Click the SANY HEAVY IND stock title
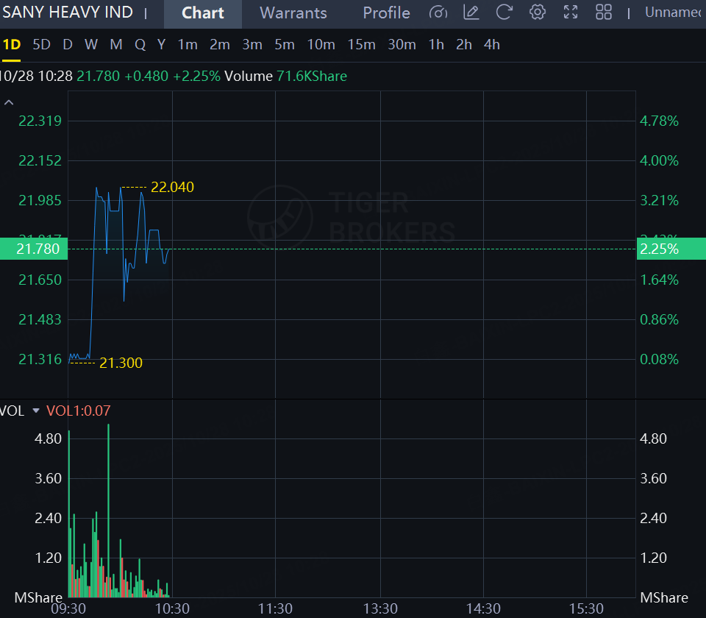This screenshot has width=706, height=618. 68,13
